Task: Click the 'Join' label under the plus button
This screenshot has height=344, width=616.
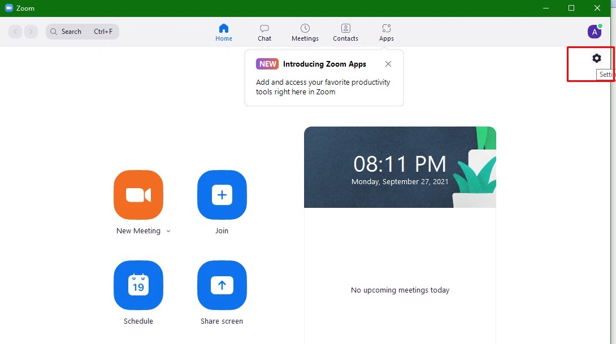Action: point(222,231)
